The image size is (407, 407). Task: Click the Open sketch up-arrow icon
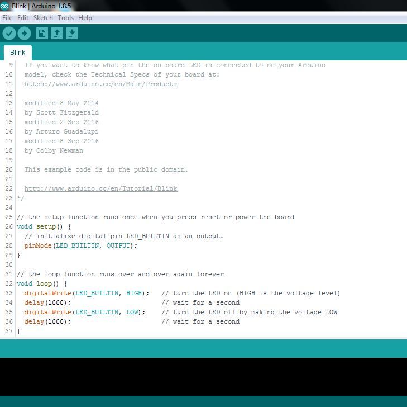[x=57, y=34]
